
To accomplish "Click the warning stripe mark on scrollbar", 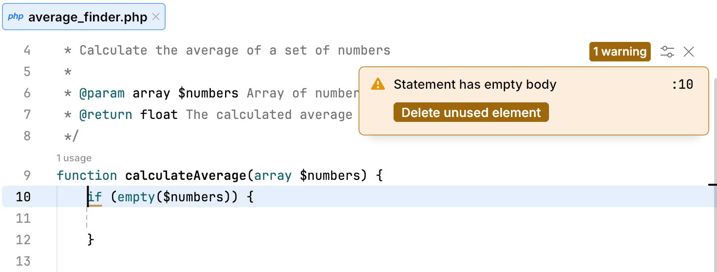I will [x=713, y=185].
